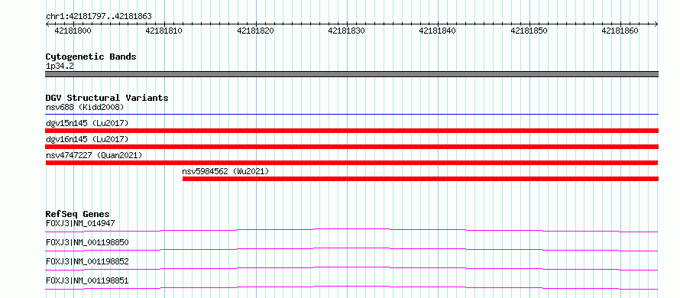Click the red bar under dgv16n145
This screenshot has width=680, height=298.
pos(351,147)
